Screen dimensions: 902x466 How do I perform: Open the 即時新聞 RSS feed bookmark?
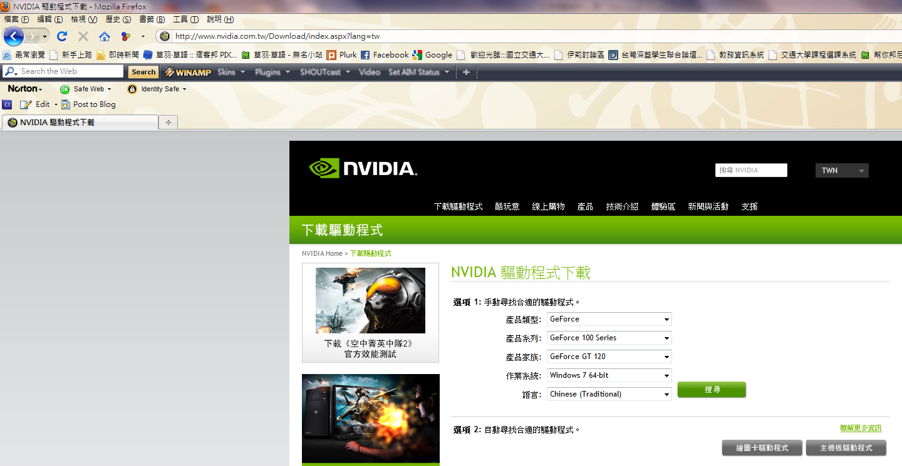pos(118,55)
